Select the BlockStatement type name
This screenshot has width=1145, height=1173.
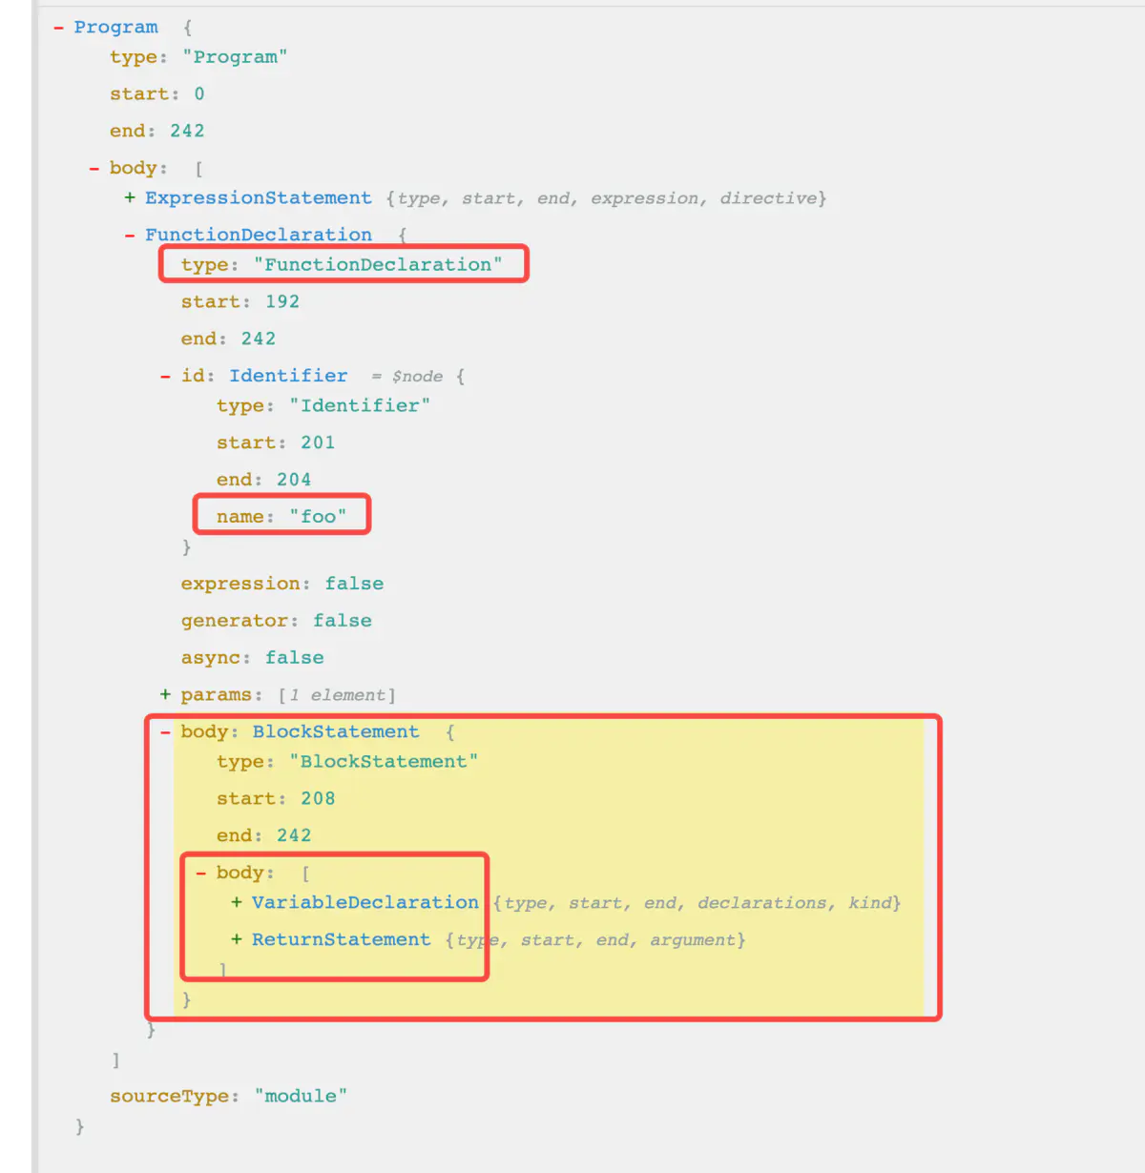click(x=335, y=731)
